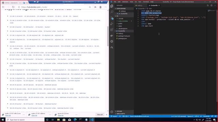Click the webpage vertical scrollbar thumb
Image resolution: width=218 pixels, height=122 pixels.
[x=108, y=36]
